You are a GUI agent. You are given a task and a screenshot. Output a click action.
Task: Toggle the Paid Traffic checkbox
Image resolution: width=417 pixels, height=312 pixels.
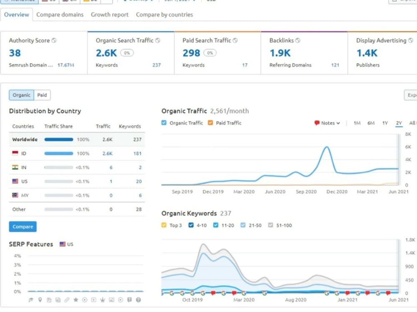pyautogui.click(x=210, y=123)
